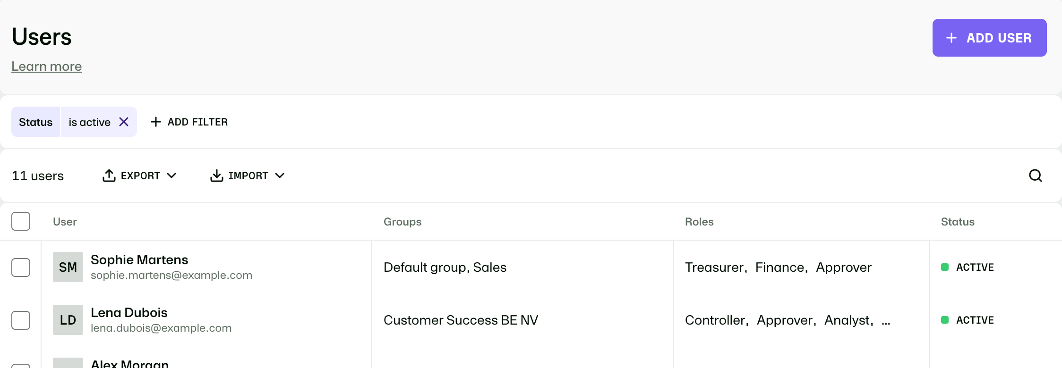Image resolution: width=1062 pixels, height=368 pixels.
Task: Click sophie.martens@example.com email
Action: tap(171, 275)
